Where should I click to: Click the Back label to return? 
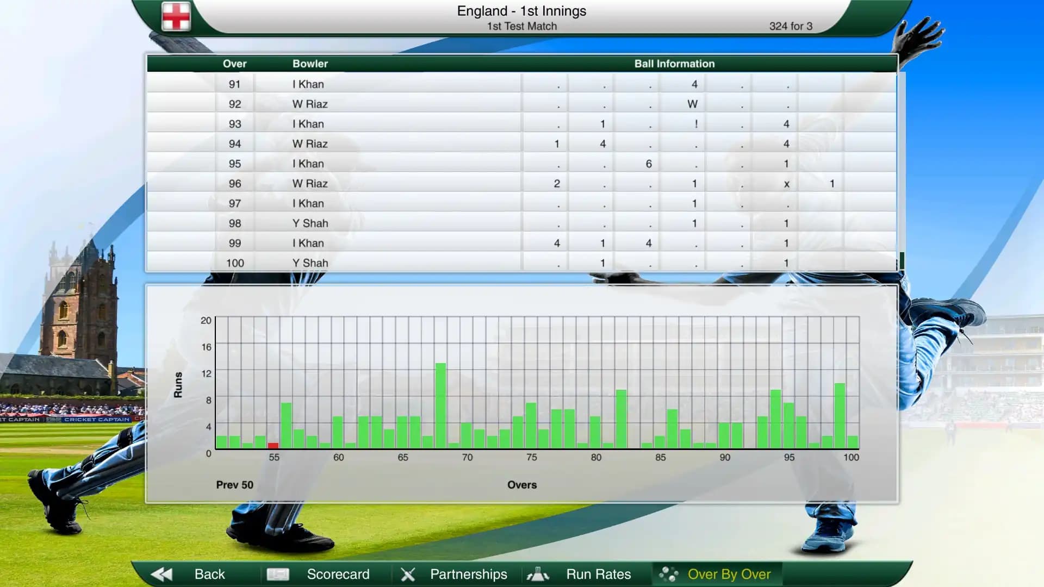[209, 574]
